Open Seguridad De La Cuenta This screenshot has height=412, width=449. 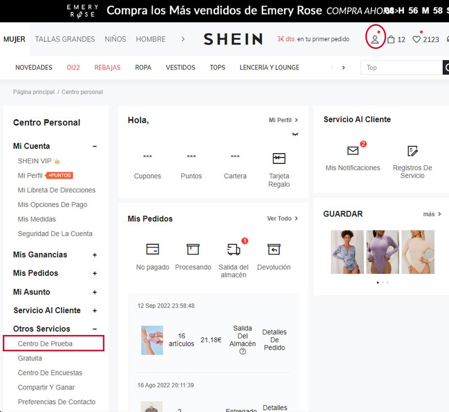pos(55,234)
